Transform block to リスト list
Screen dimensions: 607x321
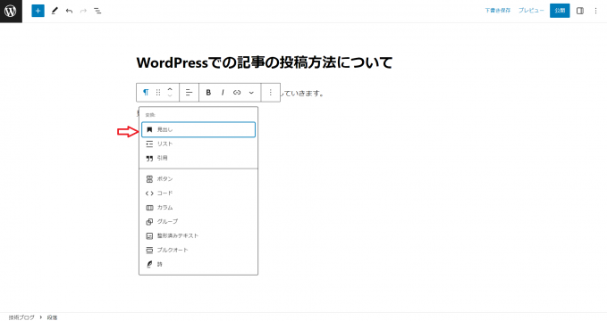[198, 144]
